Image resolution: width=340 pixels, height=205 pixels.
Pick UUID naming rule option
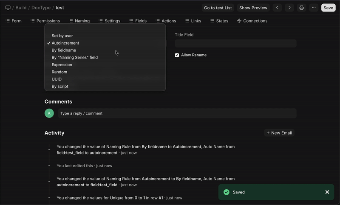(x=57, y=79)
